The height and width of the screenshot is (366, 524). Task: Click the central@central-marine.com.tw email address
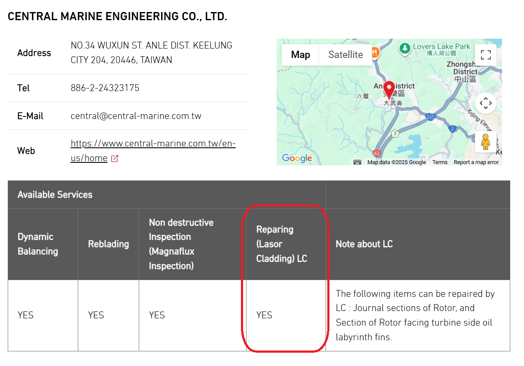pos(136,116)
